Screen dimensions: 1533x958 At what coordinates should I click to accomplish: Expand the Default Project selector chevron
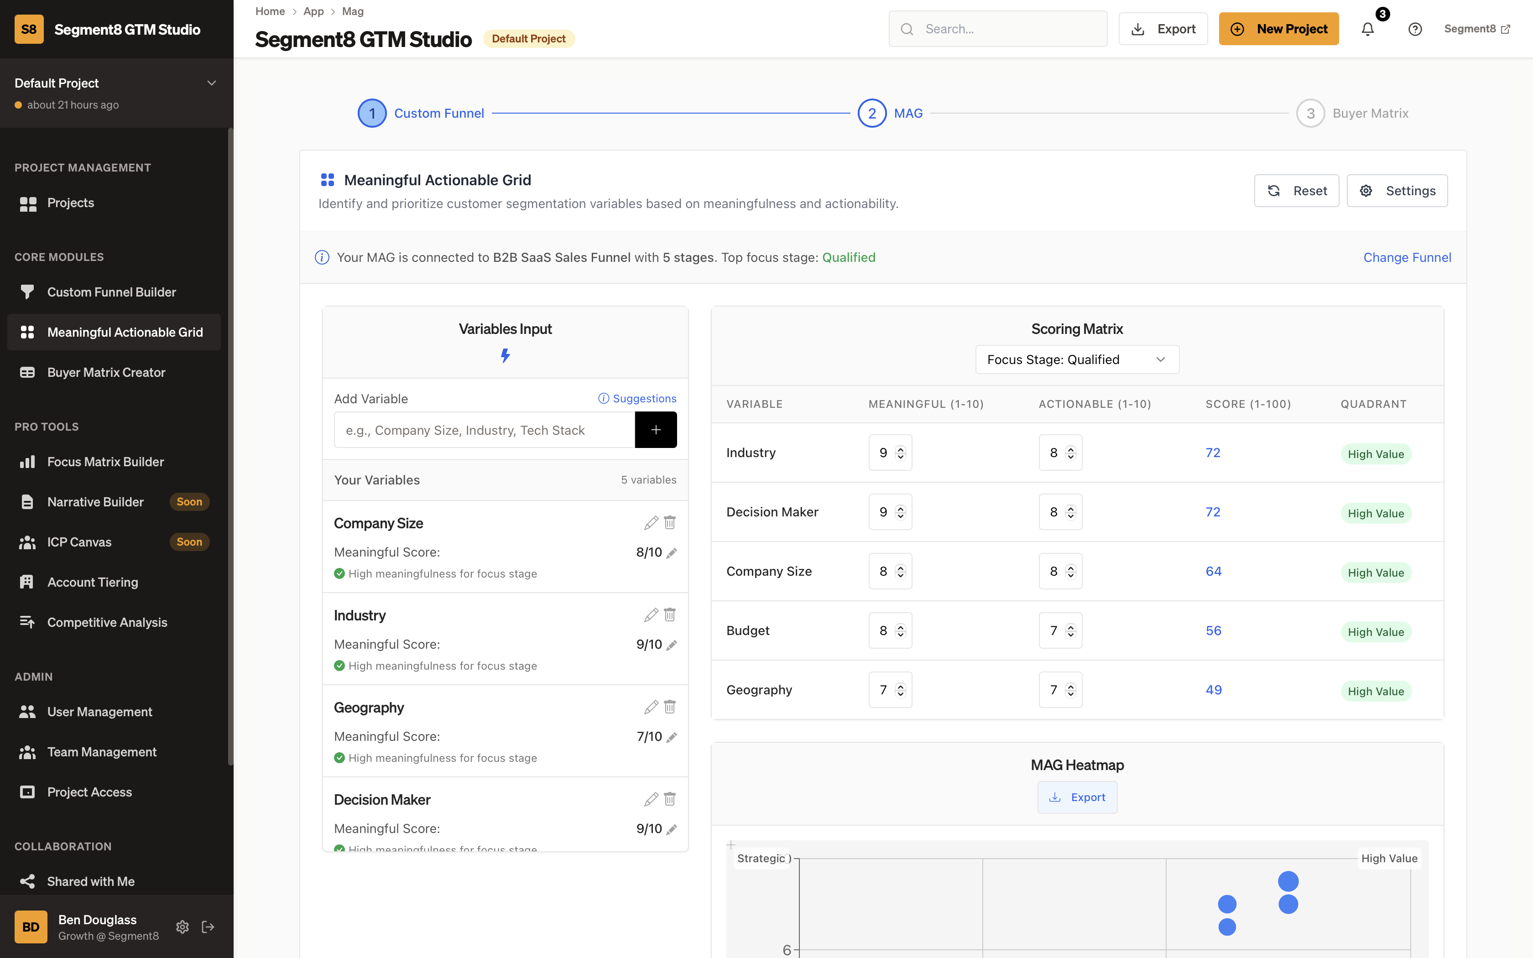(x=212, y=83)
